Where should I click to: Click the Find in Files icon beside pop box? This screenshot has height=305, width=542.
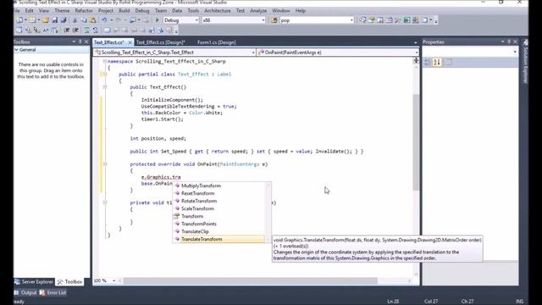274,20
